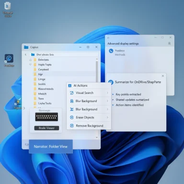Click the AI Actions header icon
Screen dimensions: 184x184
[x=70, y=86]
